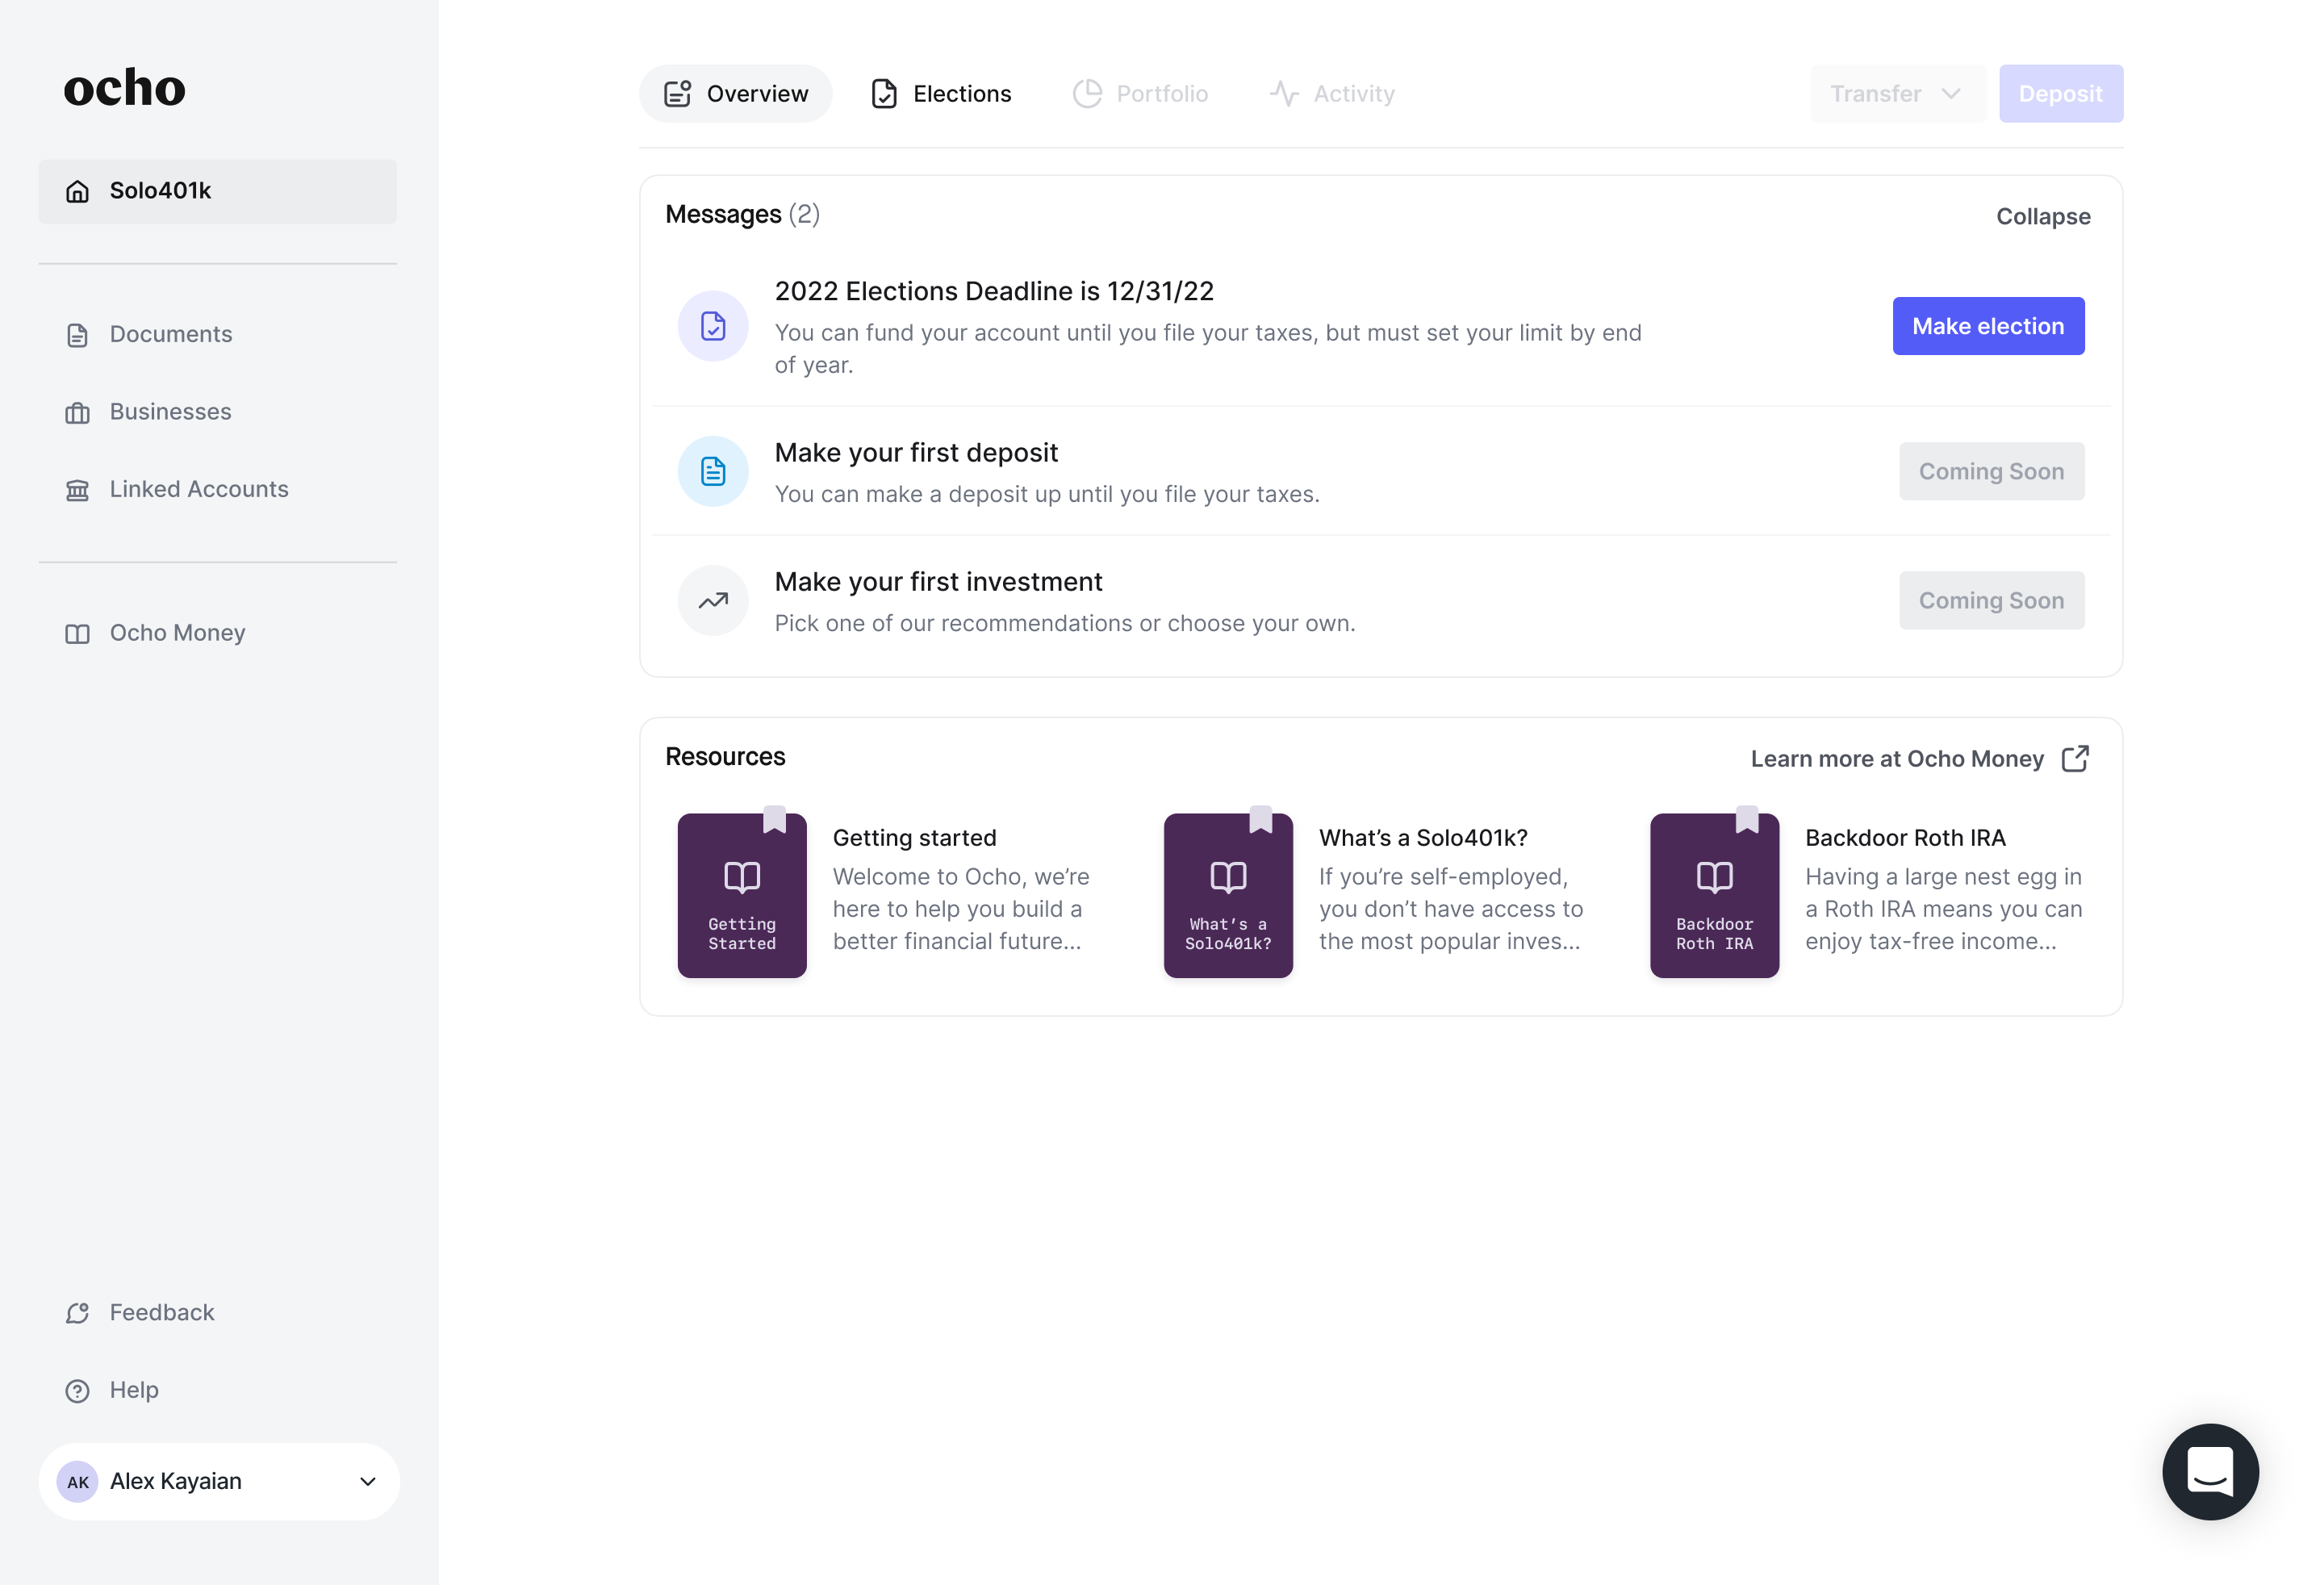The height and width of the screenshot is (1585, 2324).
Task: Click the Resources heading
Action: (x=725, y=757)
